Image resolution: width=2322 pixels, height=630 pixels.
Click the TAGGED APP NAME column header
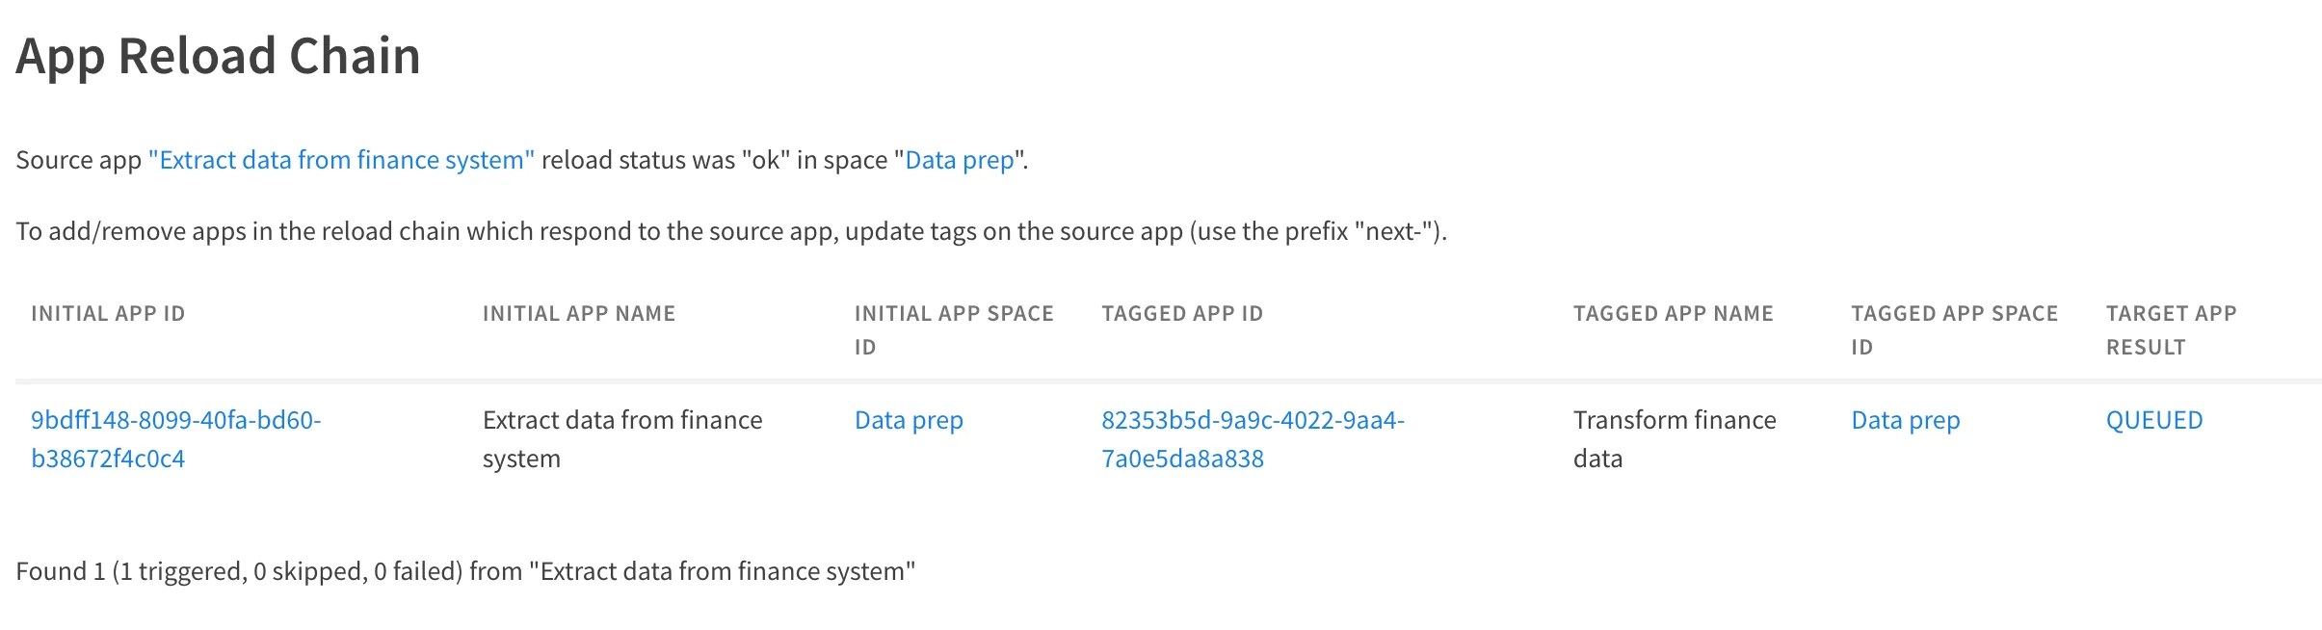pyautogui.click(x=1673, y=314)
